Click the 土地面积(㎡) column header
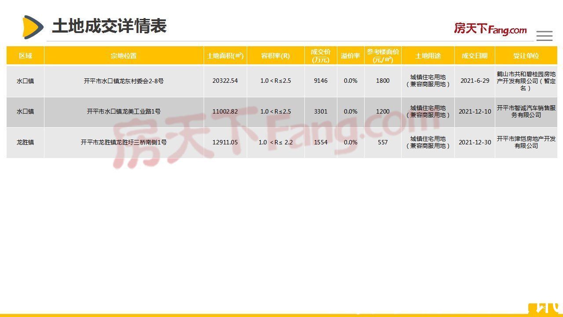 click(x=225, y=56)
